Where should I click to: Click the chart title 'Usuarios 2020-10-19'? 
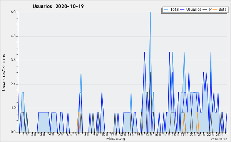pos(58,6)
